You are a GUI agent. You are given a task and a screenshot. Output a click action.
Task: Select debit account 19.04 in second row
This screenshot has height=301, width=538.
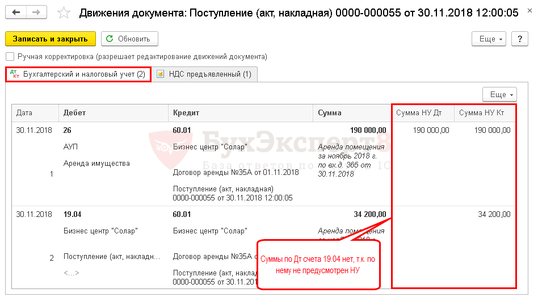(73, 214)
